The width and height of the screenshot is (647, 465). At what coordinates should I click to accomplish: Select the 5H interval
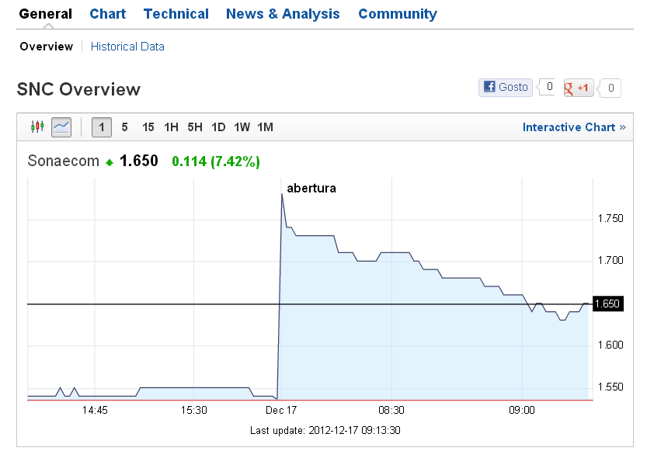point(195,127)
